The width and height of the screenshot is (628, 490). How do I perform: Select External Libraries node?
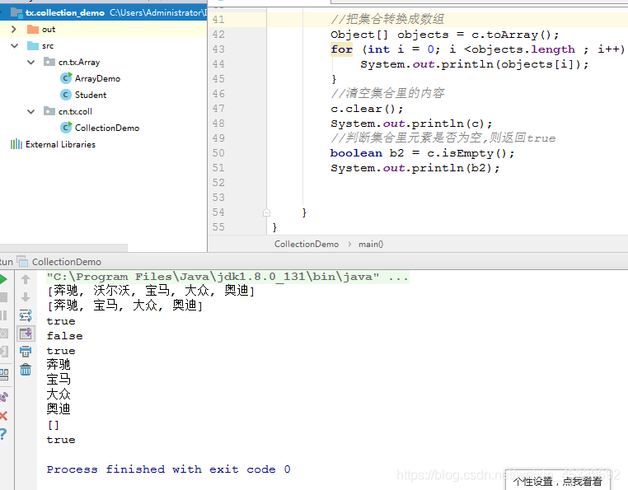(60, 144)
